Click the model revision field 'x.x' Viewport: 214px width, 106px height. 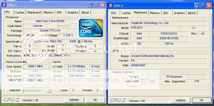coord(194,28)
